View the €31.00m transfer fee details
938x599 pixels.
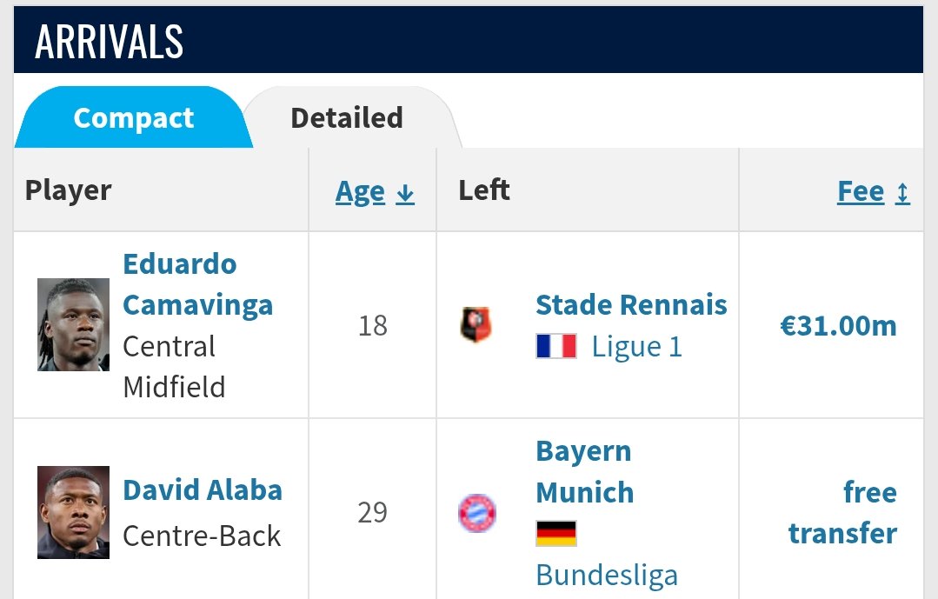(x=838, y=326)
